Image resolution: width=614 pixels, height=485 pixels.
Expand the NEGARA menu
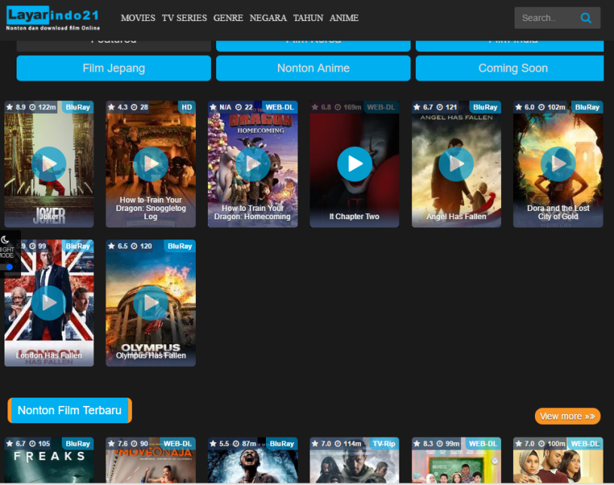(x=267, y=18)
